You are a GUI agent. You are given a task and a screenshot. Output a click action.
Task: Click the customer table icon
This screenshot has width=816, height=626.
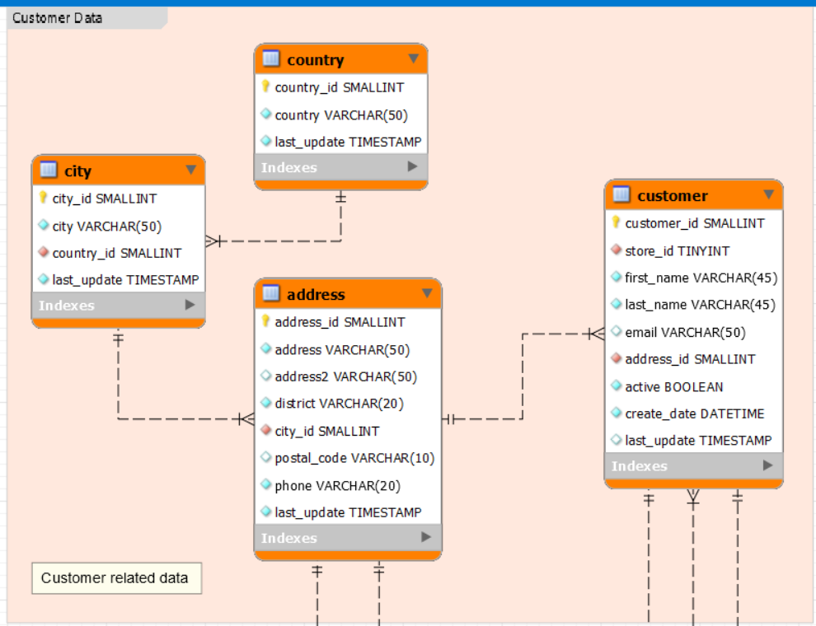[x=621, y=194]
